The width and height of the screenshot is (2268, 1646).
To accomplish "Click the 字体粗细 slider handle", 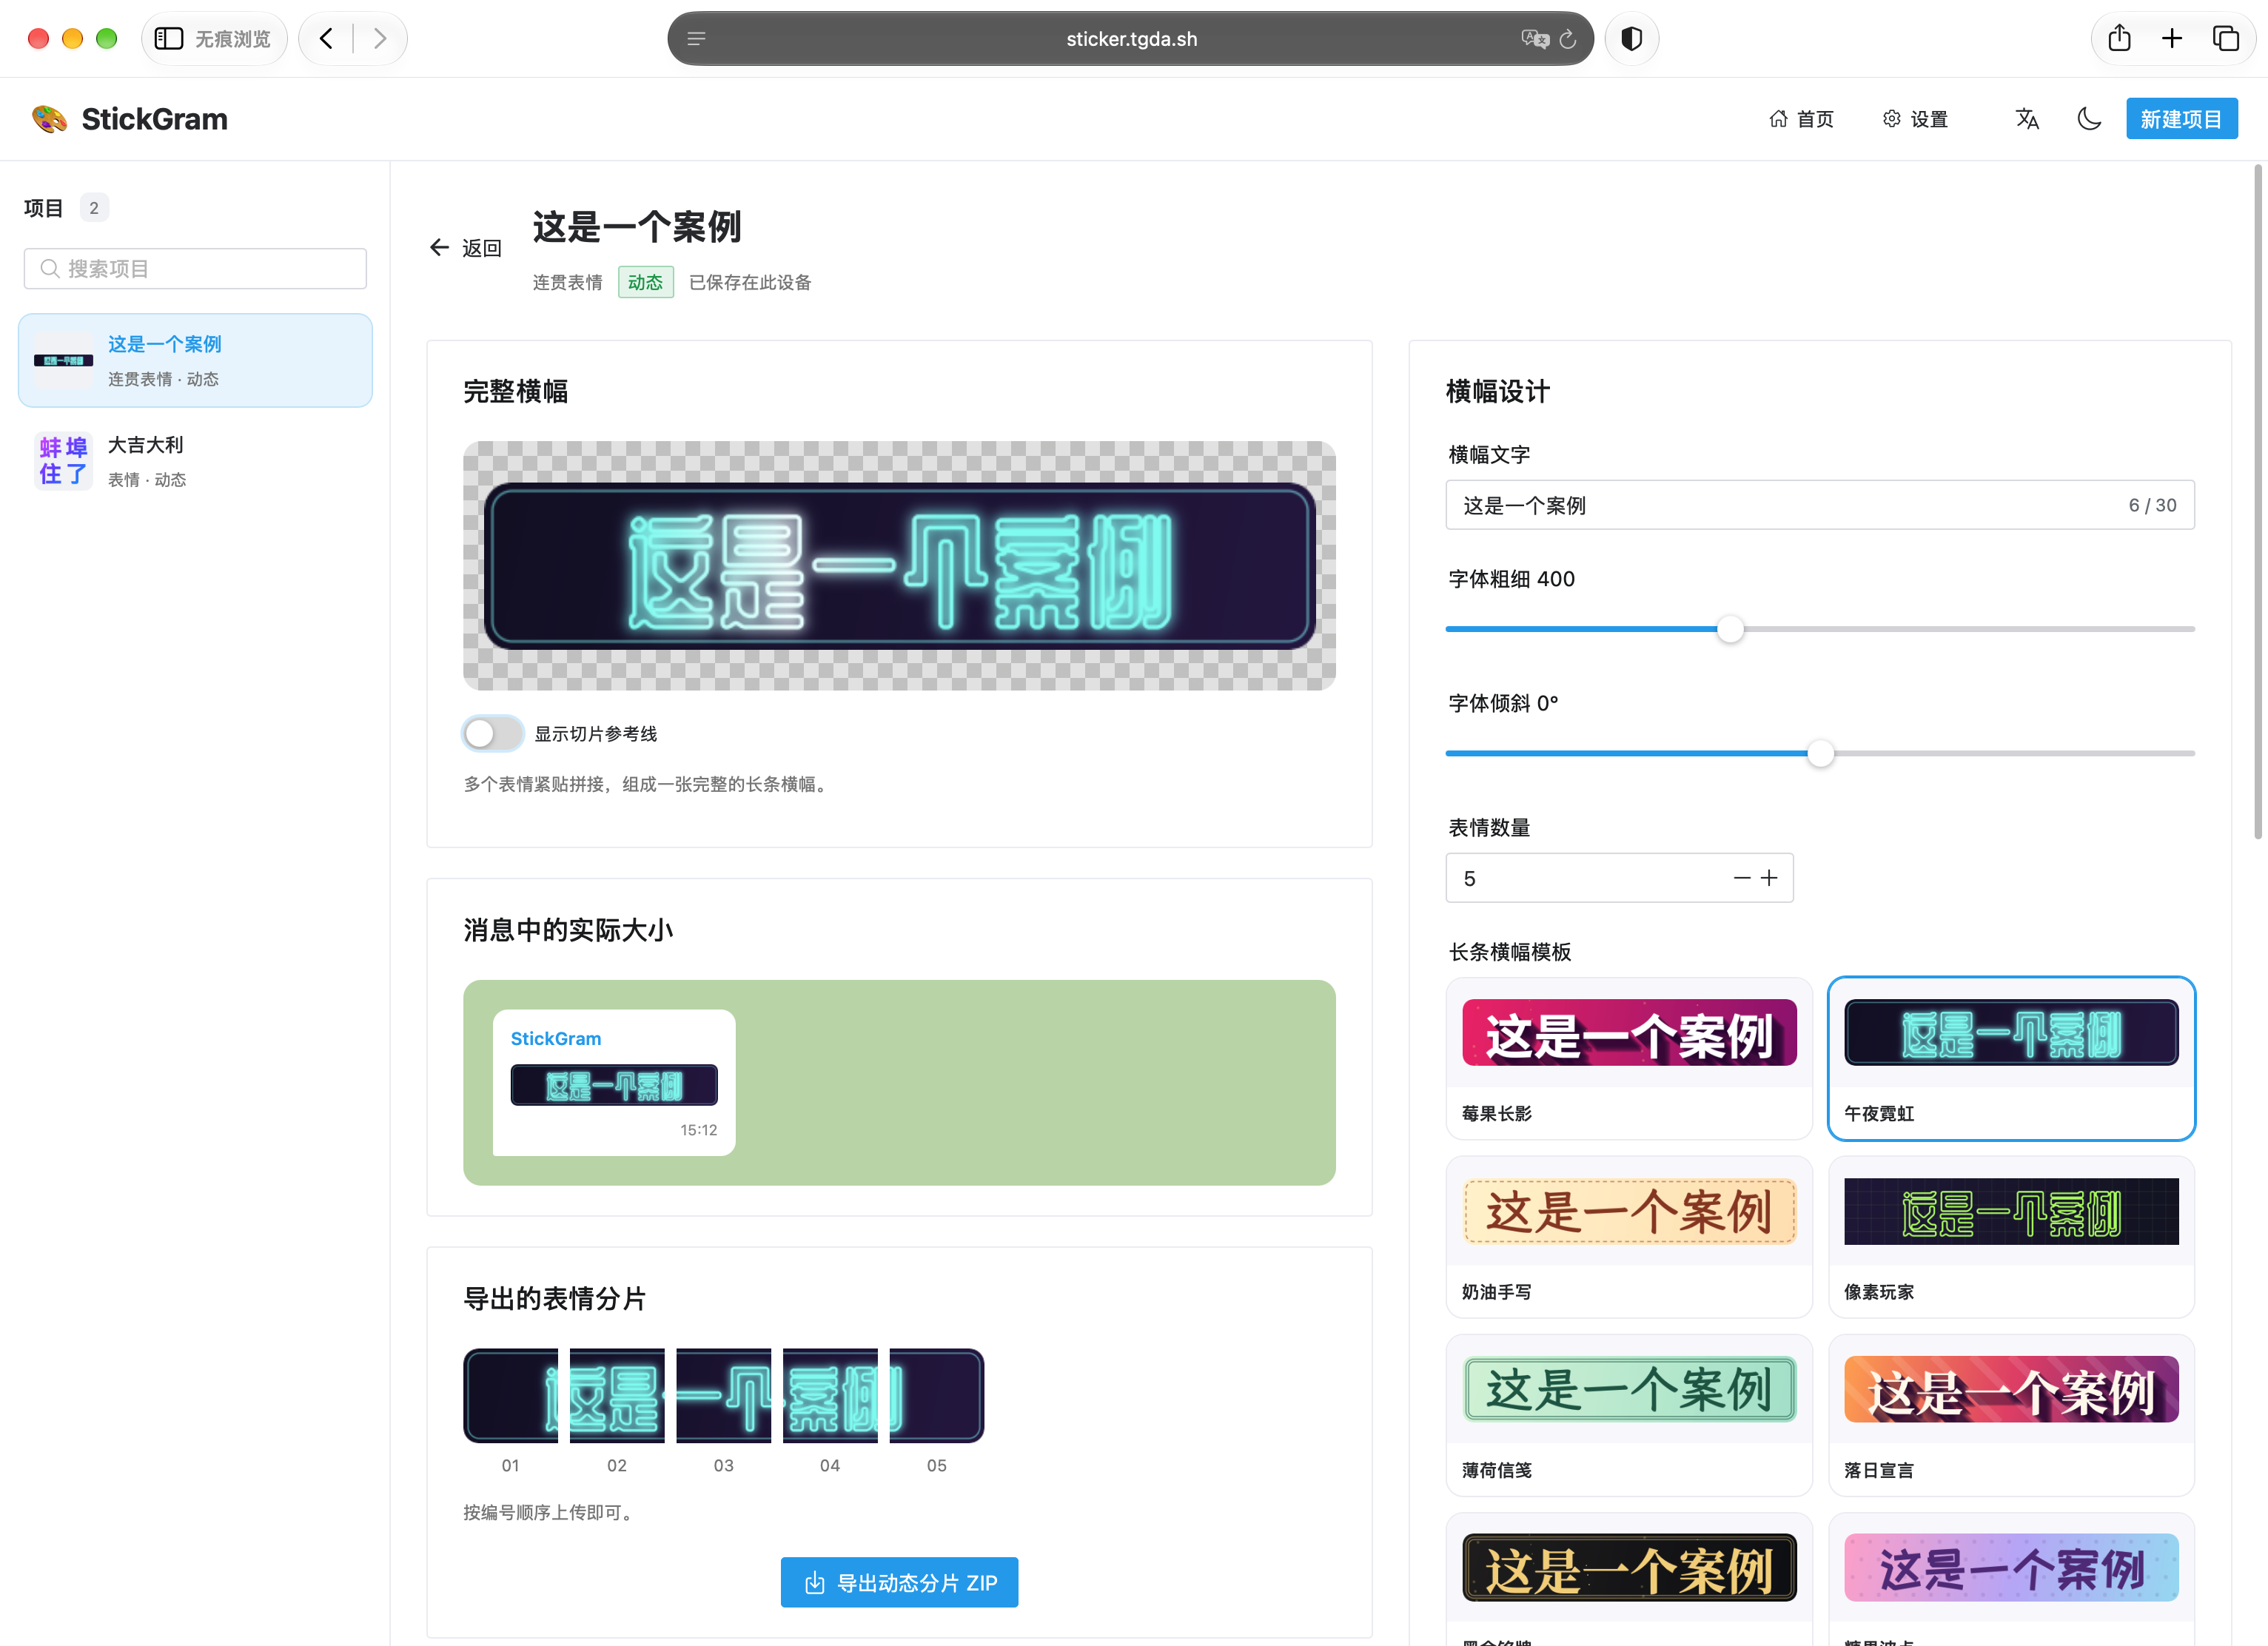I will (1730, 629).
